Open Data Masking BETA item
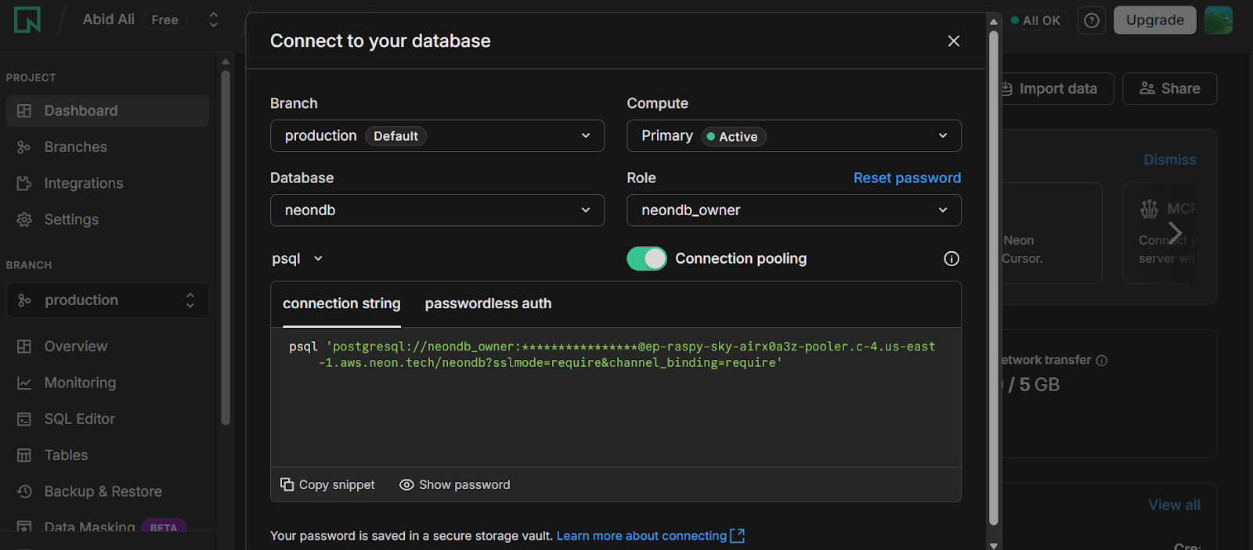This screenshot has width=1253, height=550. (x=107, y=527)
